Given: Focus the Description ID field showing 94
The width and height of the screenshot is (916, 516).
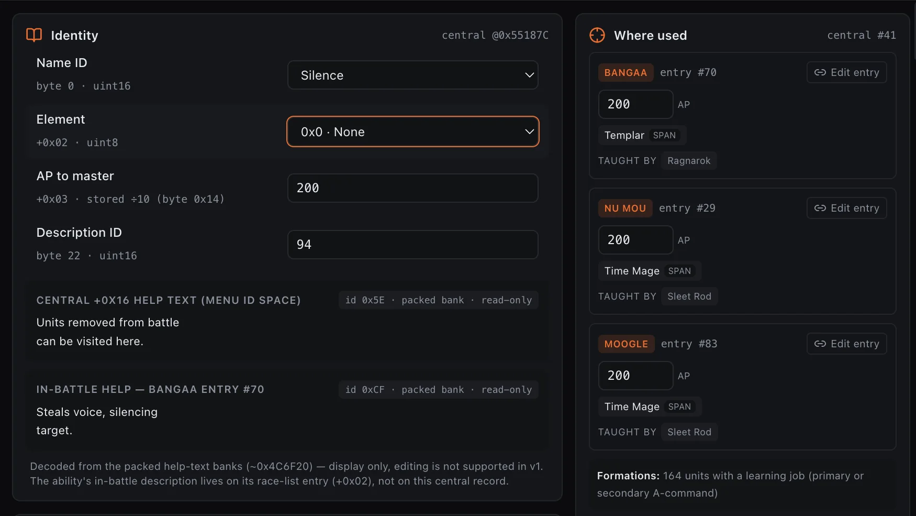Looking at the screenshot, I should click(412, 245).
